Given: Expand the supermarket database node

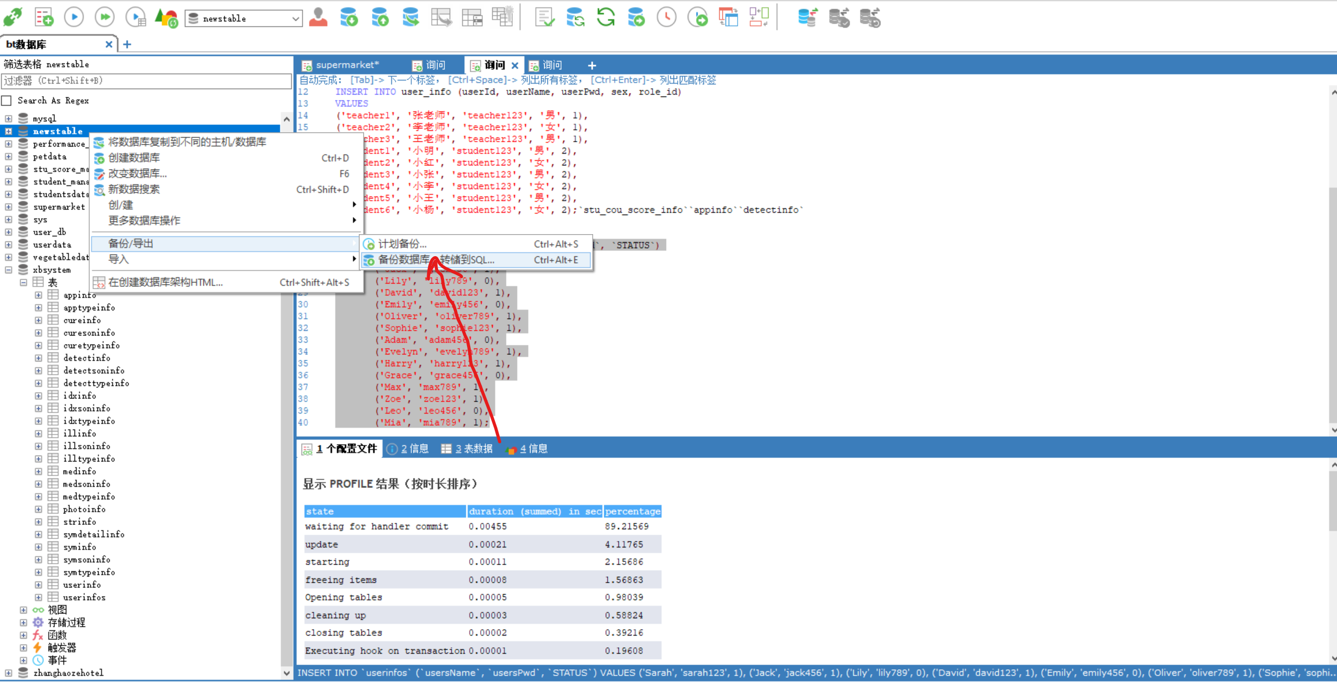Looking at the screenshot, I should tap(8, 207).
